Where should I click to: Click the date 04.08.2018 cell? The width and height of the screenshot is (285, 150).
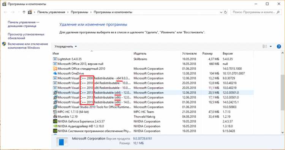[x=189, y=117]
